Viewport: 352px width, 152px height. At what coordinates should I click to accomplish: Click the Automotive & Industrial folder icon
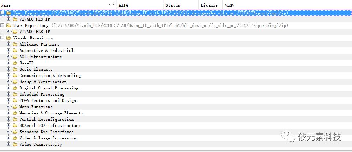[x=15, y=50]
